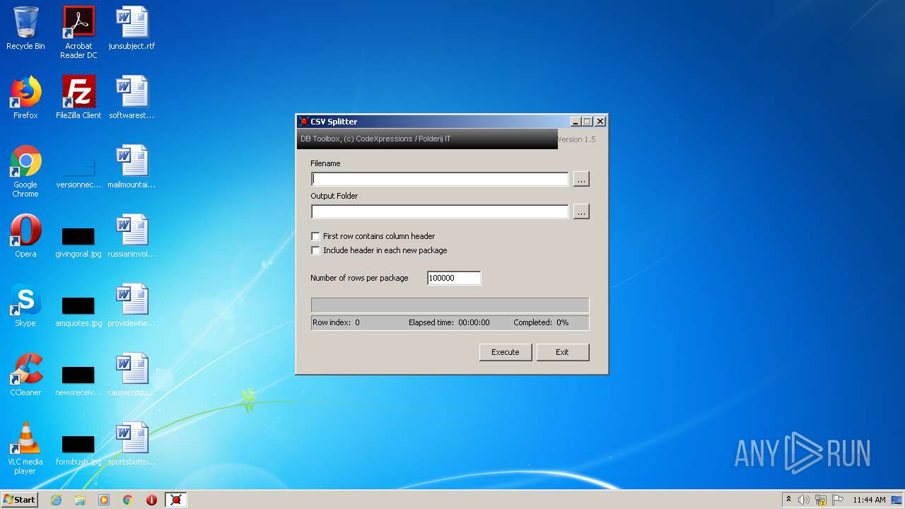Minimize the CSV Splitter window
The image size is (905, 509).
(575, 122)
